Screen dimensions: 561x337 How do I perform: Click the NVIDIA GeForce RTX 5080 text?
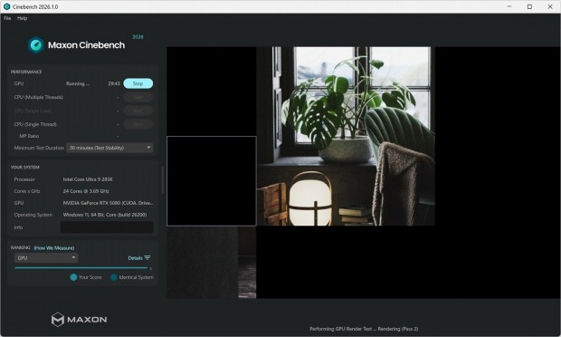coord(108,203)
